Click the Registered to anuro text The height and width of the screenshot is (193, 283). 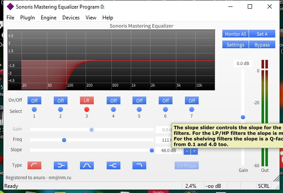pyautogui.click(x=38, y=177)
